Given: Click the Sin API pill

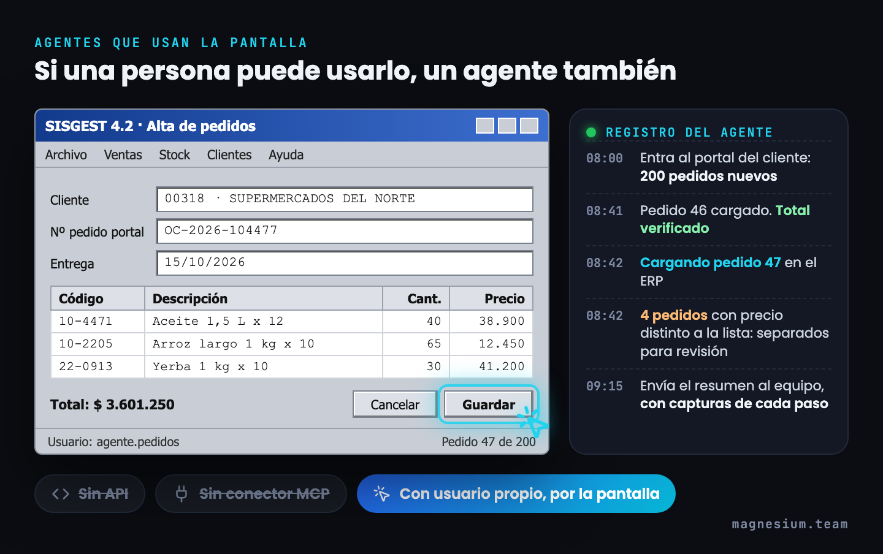Looking at the screenshot, I should [x=90, y=493].
